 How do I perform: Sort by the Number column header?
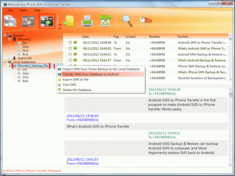click(x=154, y=37)
